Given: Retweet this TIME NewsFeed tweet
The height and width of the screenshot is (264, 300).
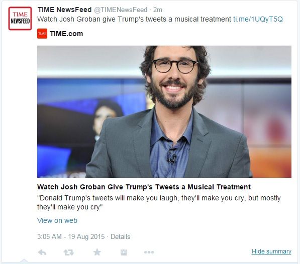Looking at the screenshot, I should coord(69,252).
